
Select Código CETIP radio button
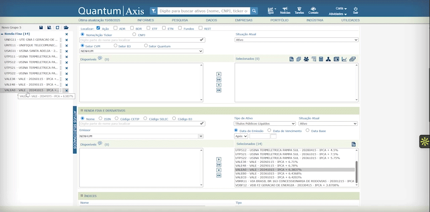tap(116, 119)
